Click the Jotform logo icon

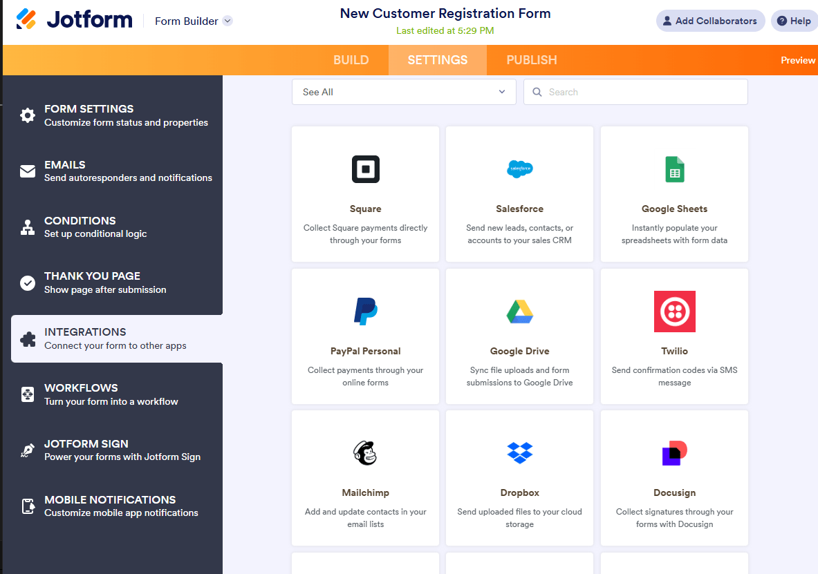tap(26, 19)
